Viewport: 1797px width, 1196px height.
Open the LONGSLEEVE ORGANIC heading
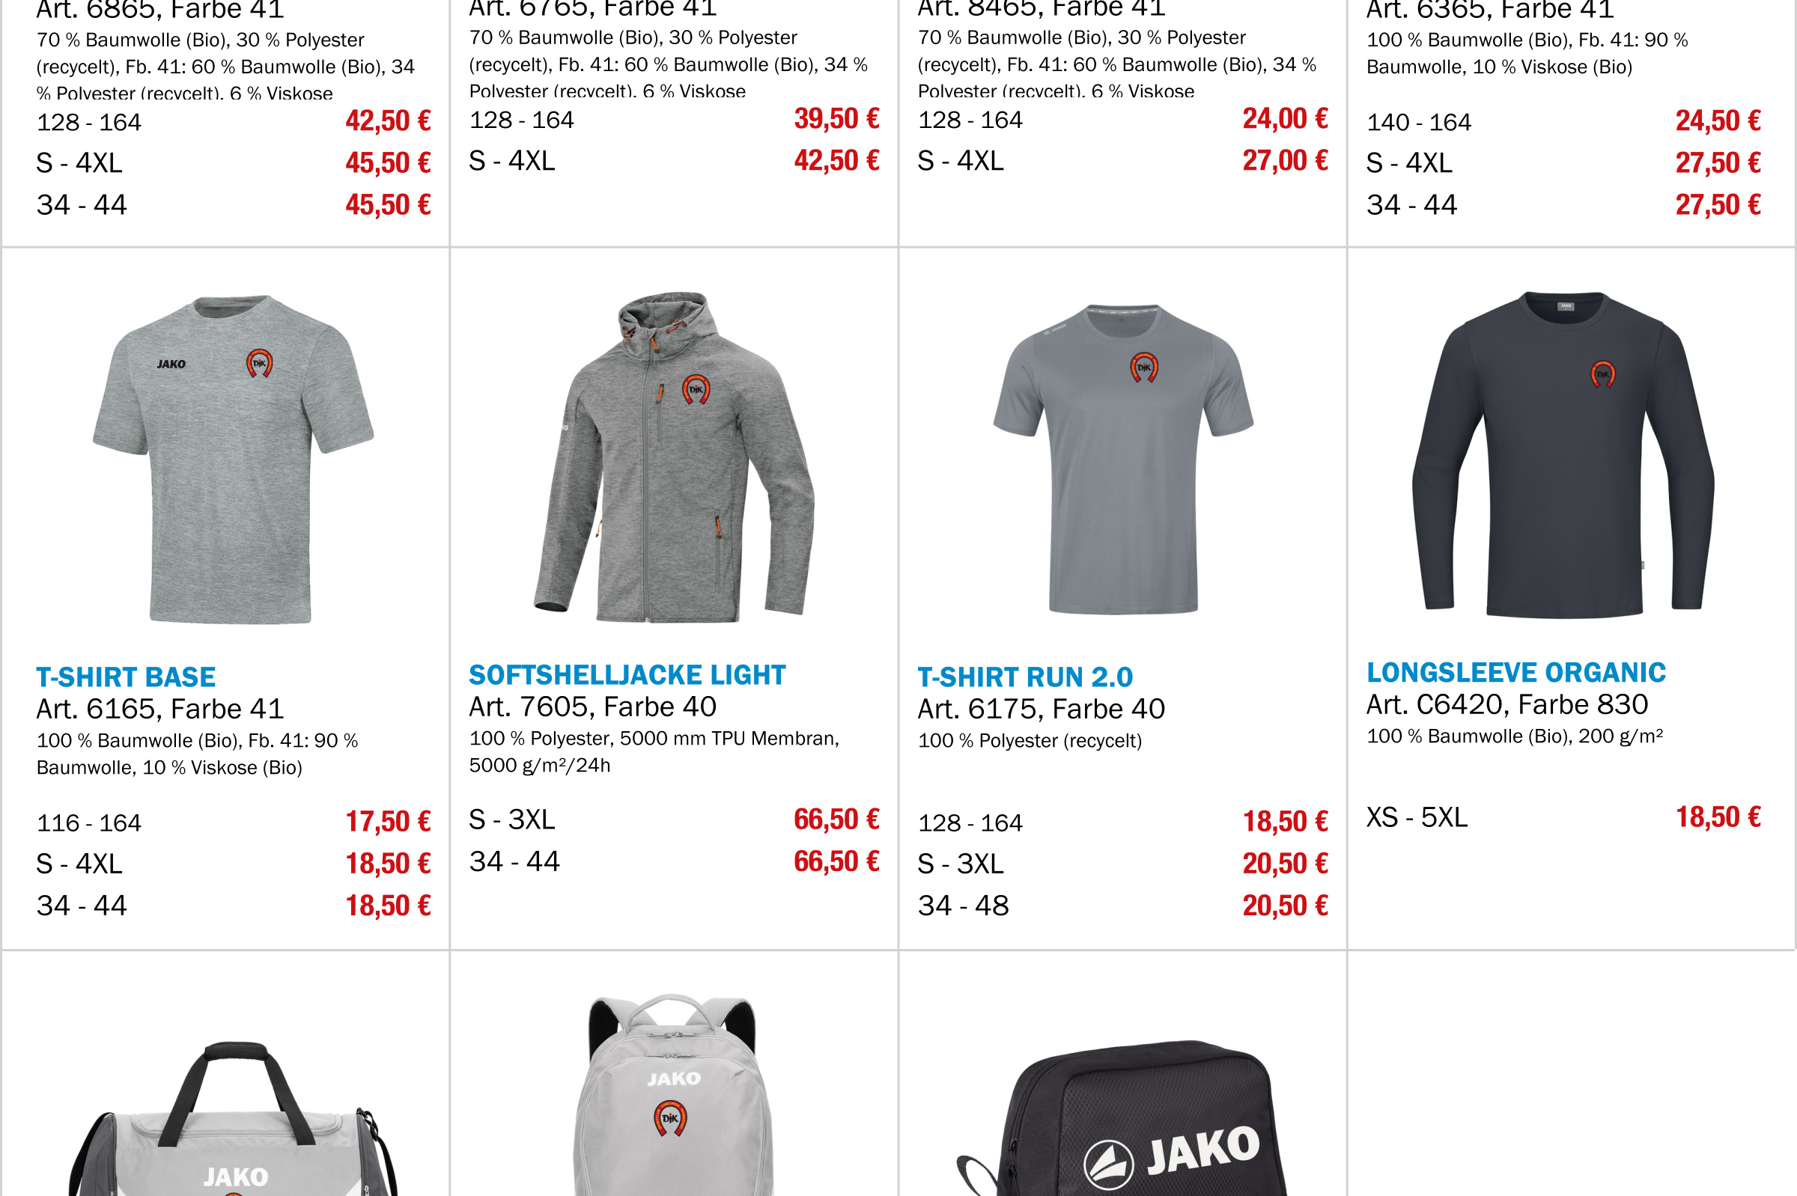pos(1516,672)
